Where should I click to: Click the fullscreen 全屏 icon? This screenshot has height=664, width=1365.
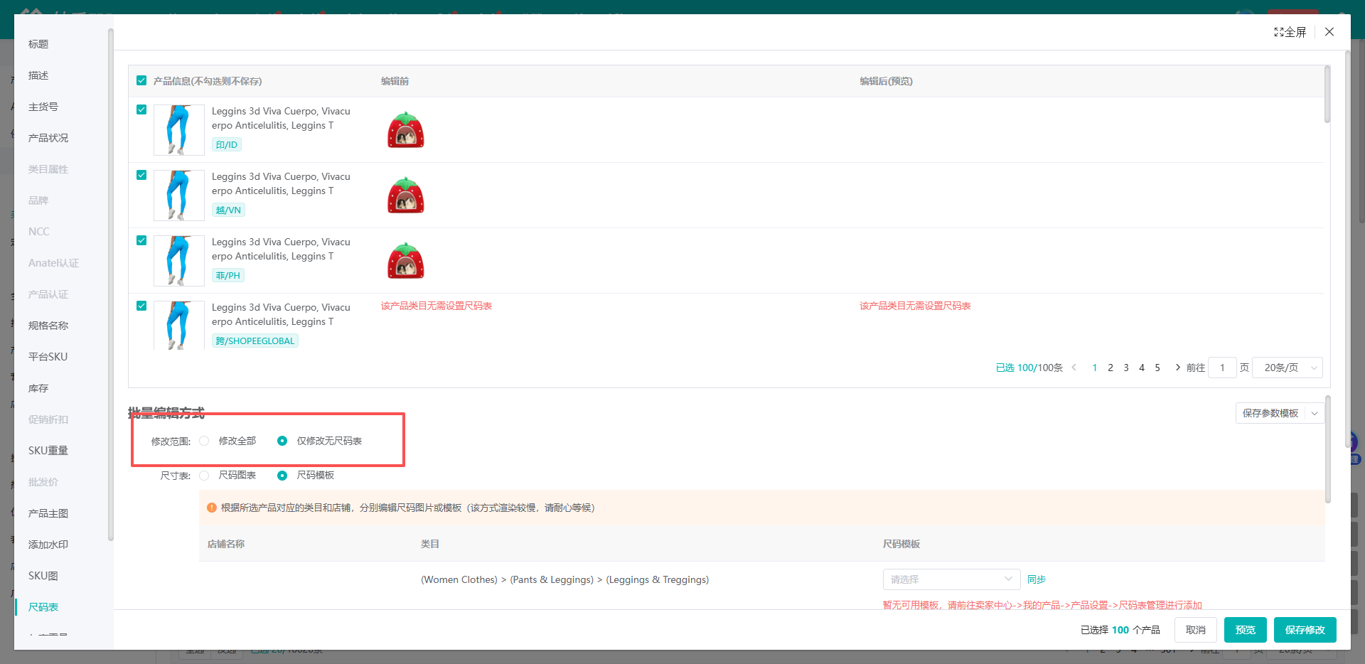tap(1290, 32)
